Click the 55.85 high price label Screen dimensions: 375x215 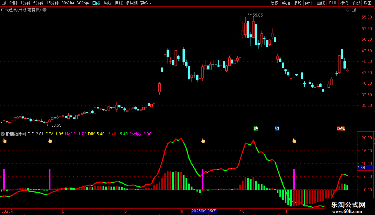(x=258, y=15)
